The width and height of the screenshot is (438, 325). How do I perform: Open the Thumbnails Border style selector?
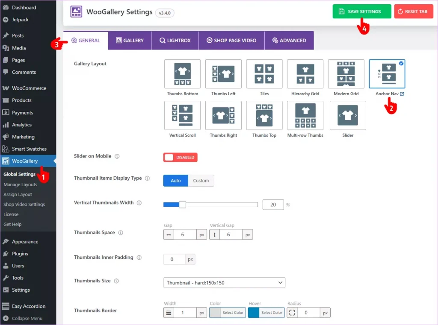tap(169, 313)
